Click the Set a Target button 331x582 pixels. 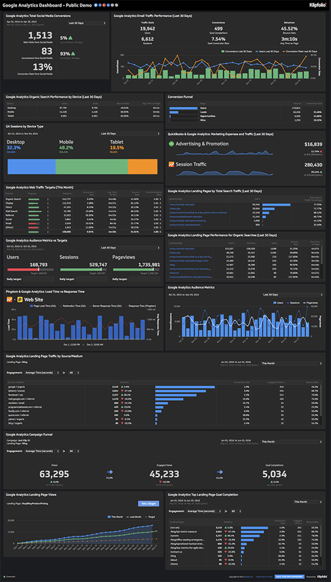point(149,503)
